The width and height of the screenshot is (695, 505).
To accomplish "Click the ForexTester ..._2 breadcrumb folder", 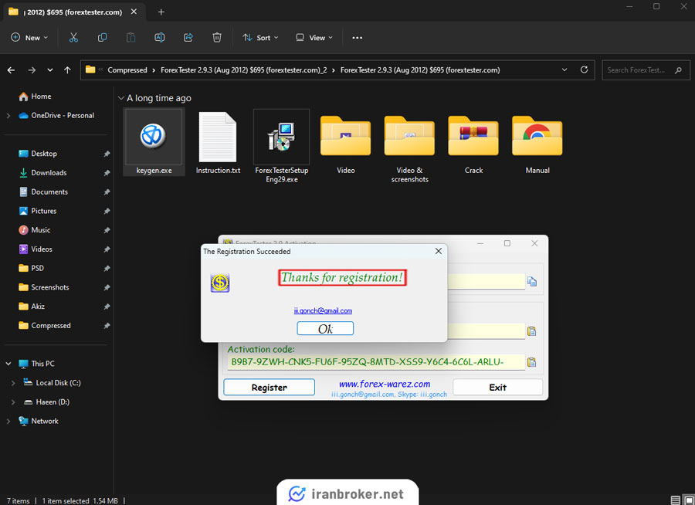I will coord(244,70).
